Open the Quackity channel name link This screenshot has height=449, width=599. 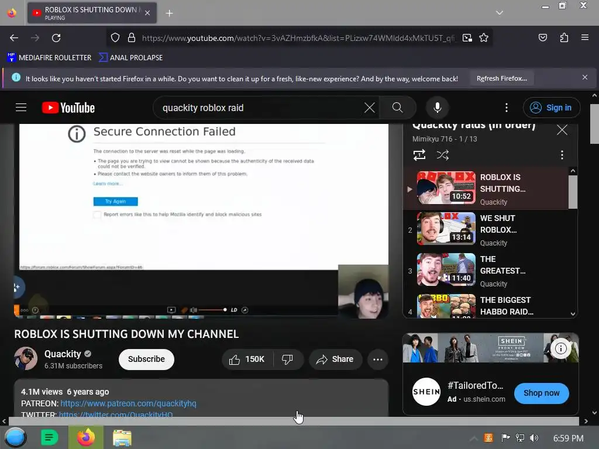63,354
